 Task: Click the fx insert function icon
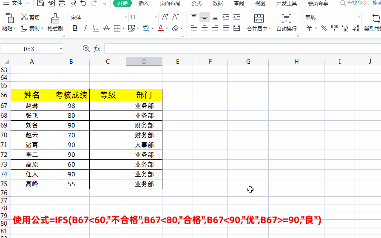click(97, 48)
